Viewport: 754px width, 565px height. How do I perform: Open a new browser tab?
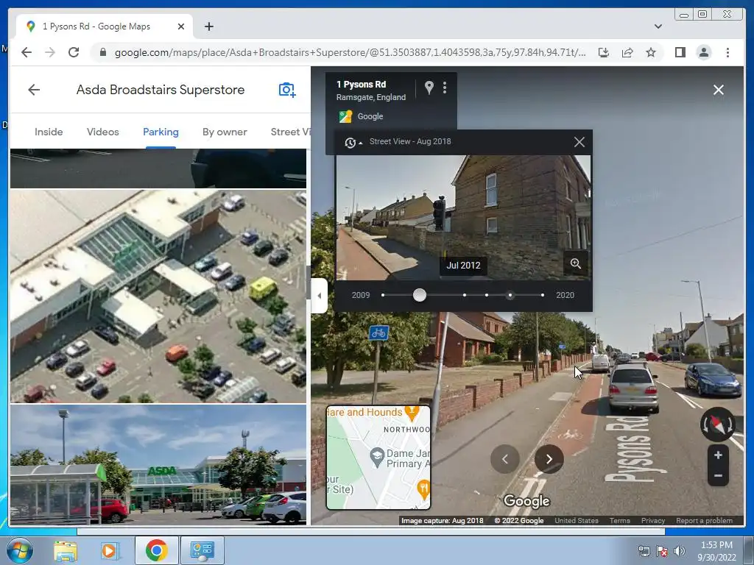[208, 26]
